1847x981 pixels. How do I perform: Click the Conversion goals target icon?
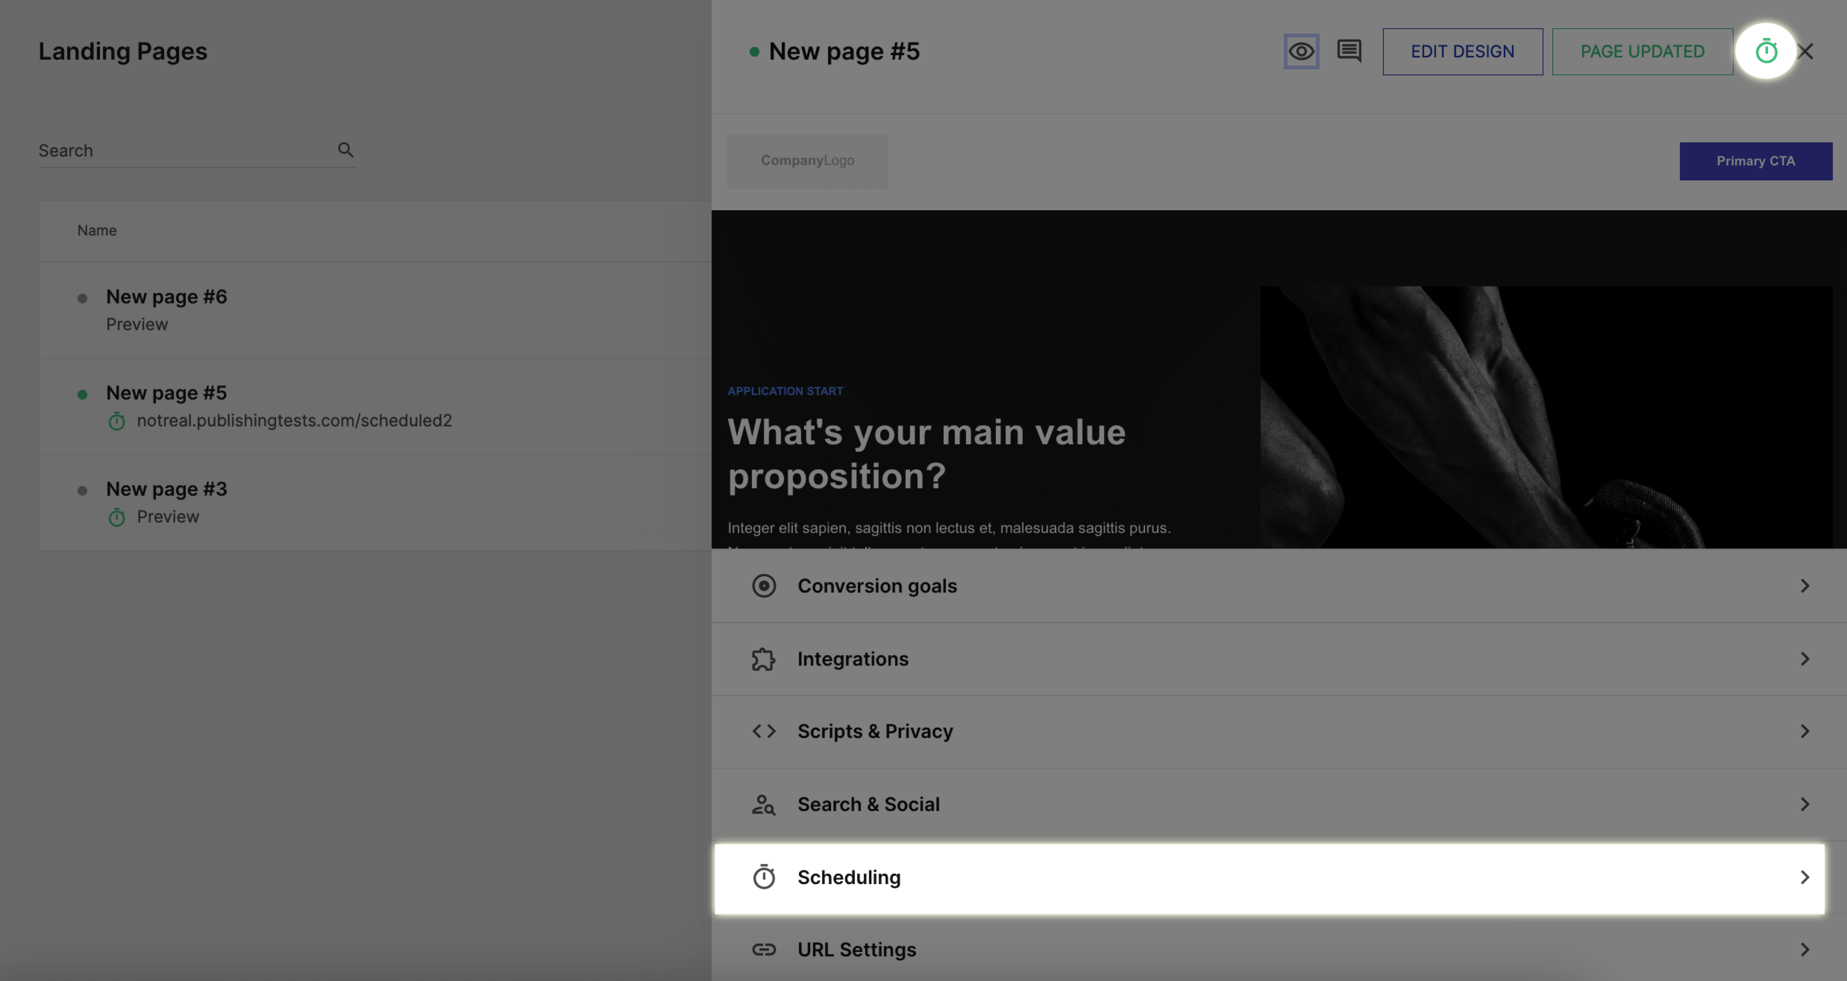[x=763, y=586]
